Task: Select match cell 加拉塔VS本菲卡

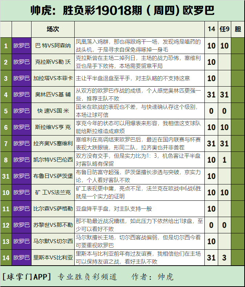Action: click(53, 78)
